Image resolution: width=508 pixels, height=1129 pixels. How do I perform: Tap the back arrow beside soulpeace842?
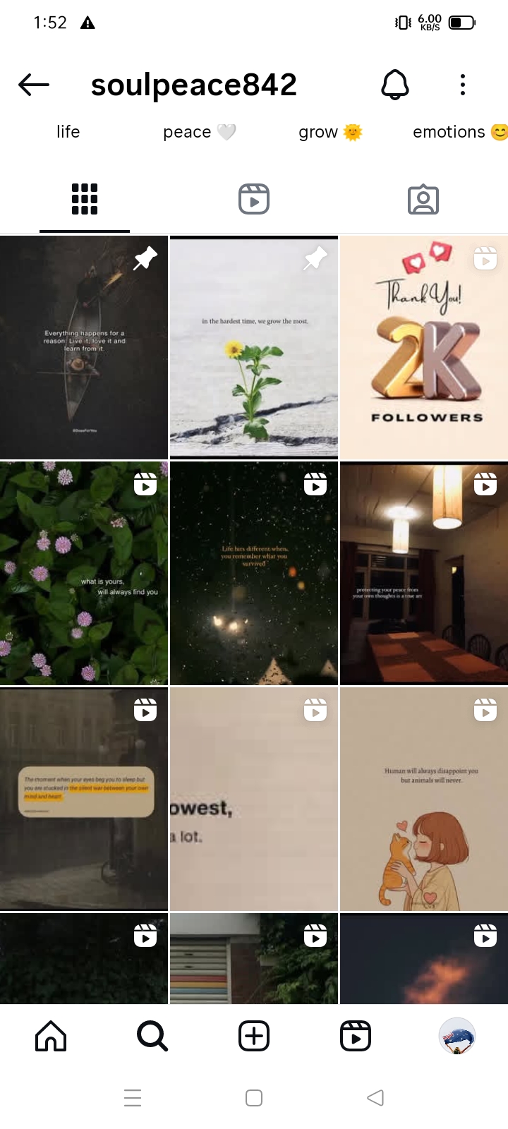click(34, 85)
